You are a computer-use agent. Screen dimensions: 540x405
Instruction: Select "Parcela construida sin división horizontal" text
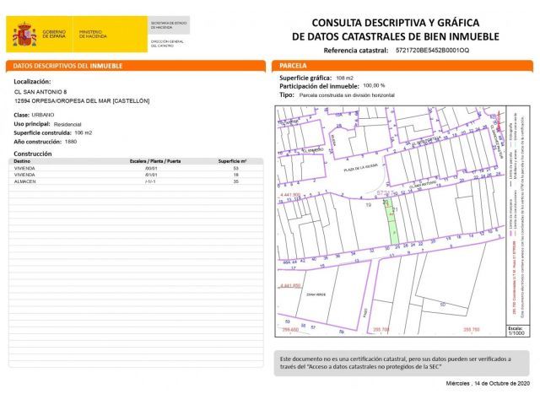(x=347, y=95)
